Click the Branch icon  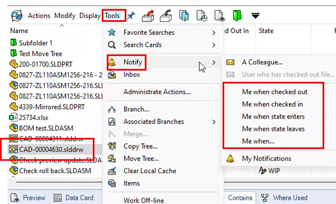pyautogui.click(x=112, y=109)
